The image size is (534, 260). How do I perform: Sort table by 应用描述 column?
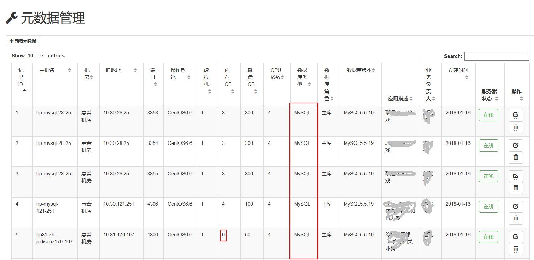(400, 84)
